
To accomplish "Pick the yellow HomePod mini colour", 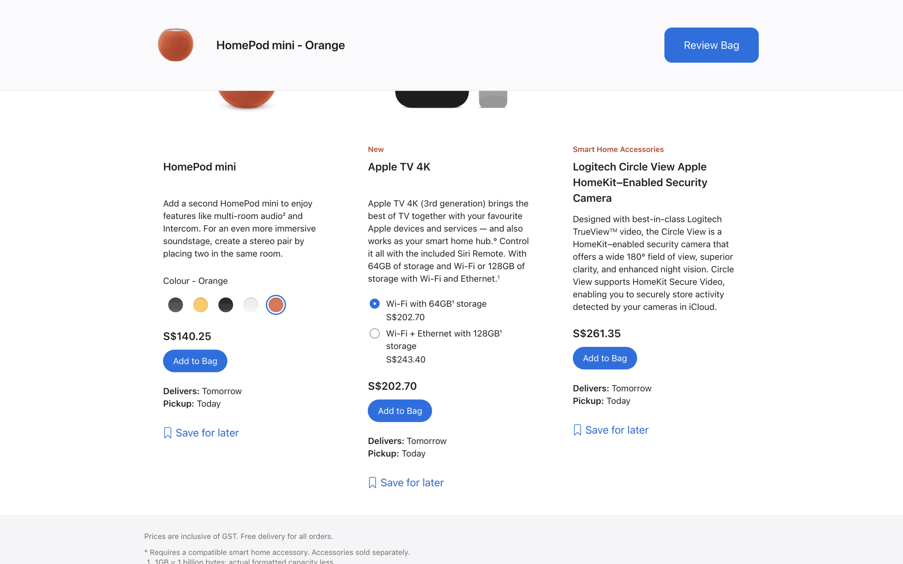I will pyautogui.click(x=201, y=305).
